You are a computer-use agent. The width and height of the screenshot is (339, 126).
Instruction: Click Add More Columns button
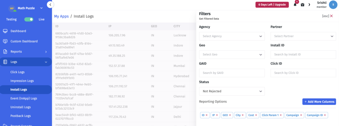(x=319, y=102)
